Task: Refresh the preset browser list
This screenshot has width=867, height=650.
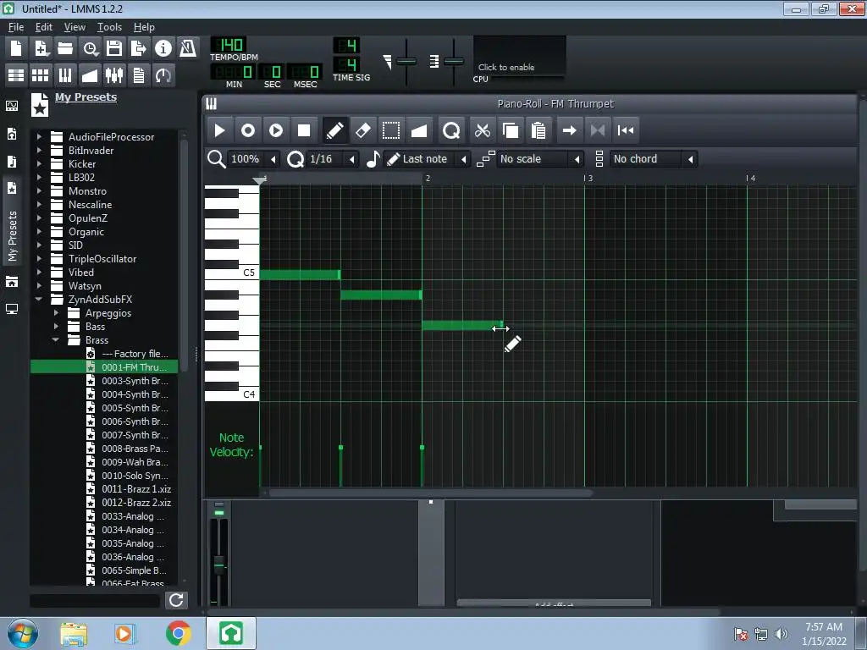Action: (176, 600)
